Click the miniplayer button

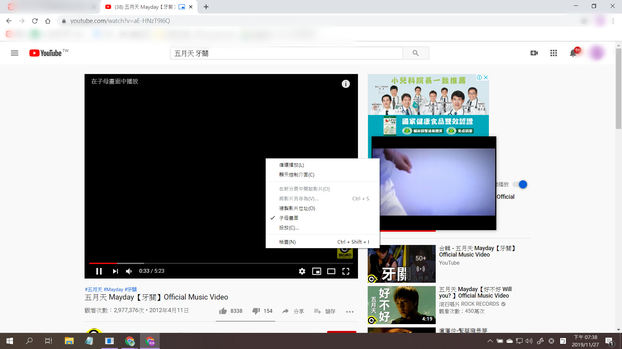[317, 271]
